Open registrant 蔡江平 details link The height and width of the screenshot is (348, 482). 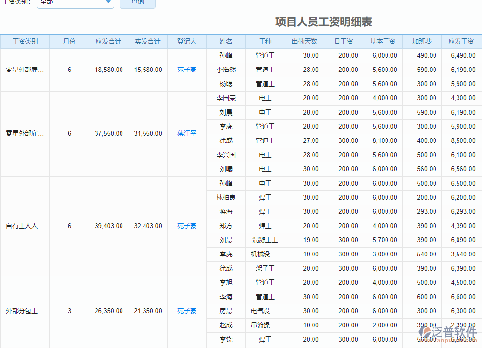click(x=186, y=134)
